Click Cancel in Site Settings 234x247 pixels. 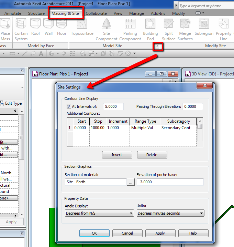click(127, 233)
